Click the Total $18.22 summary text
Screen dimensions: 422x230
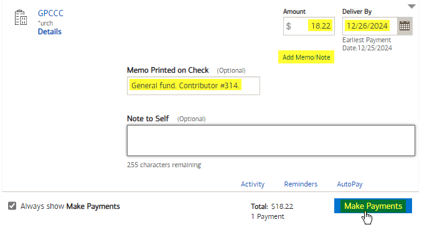pos(272,206)
